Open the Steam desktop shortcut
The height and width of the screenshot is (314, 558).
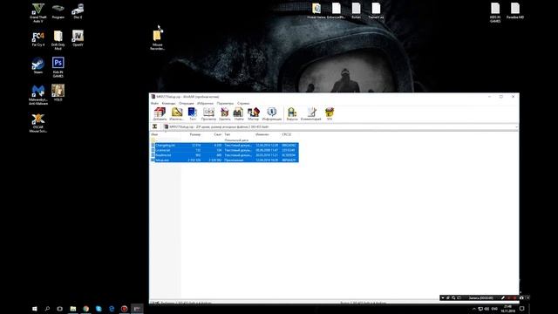[38, 65]
